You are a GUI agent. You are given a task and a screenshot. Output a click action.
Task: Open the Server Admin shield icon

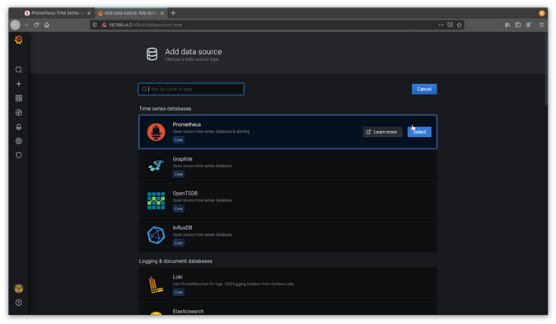pyautogui.click(x=19, y=155)
